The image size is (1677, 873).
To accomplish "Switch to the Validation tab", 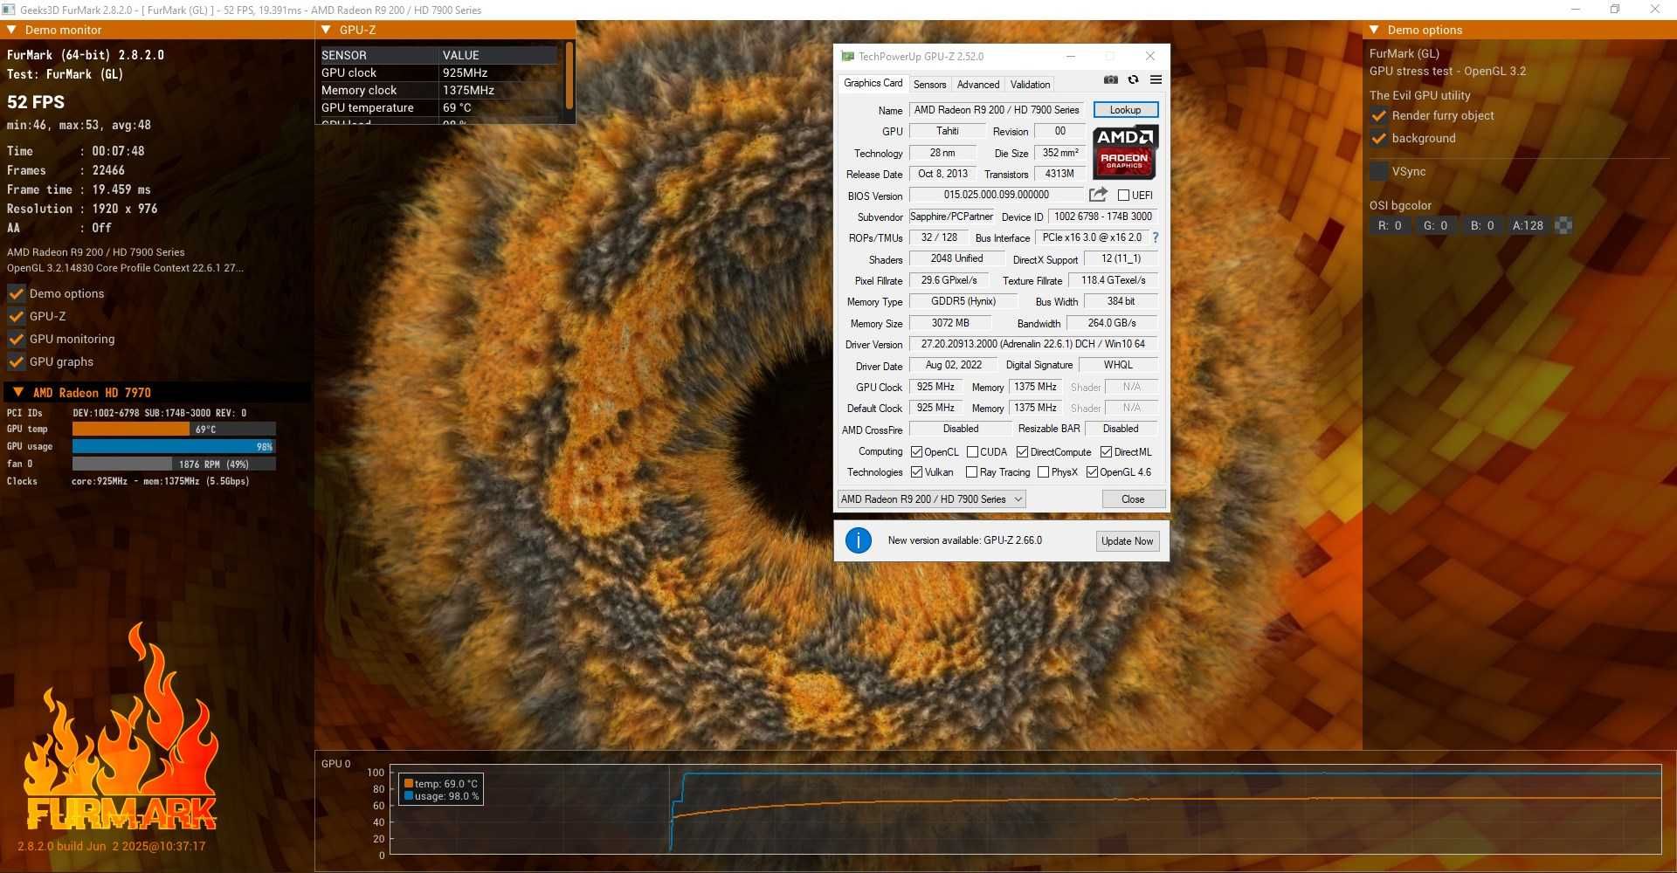I will point(1030,85).
